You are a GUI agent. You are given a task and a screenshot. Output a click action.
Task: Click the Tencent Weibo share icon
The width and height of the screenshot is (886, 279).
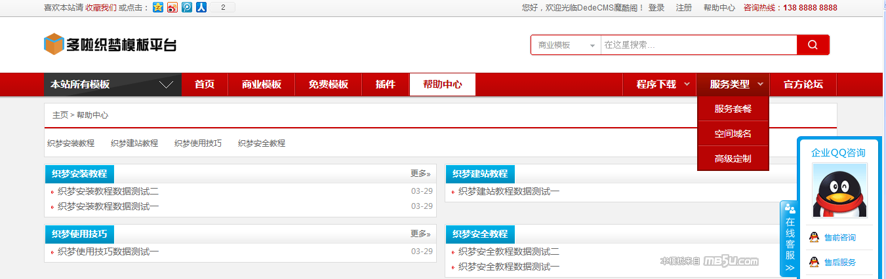[187, 8]
